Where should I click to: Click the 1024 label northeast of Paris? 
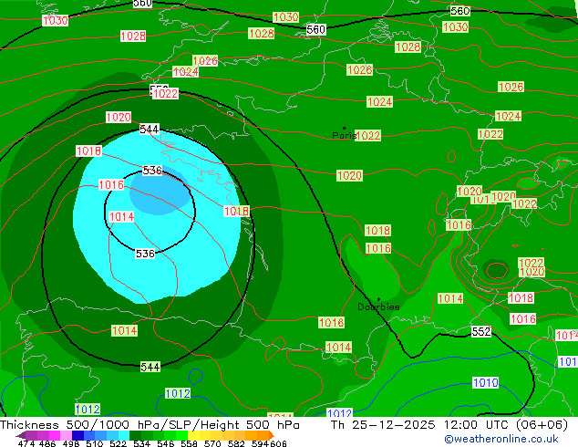pos(379,102)
